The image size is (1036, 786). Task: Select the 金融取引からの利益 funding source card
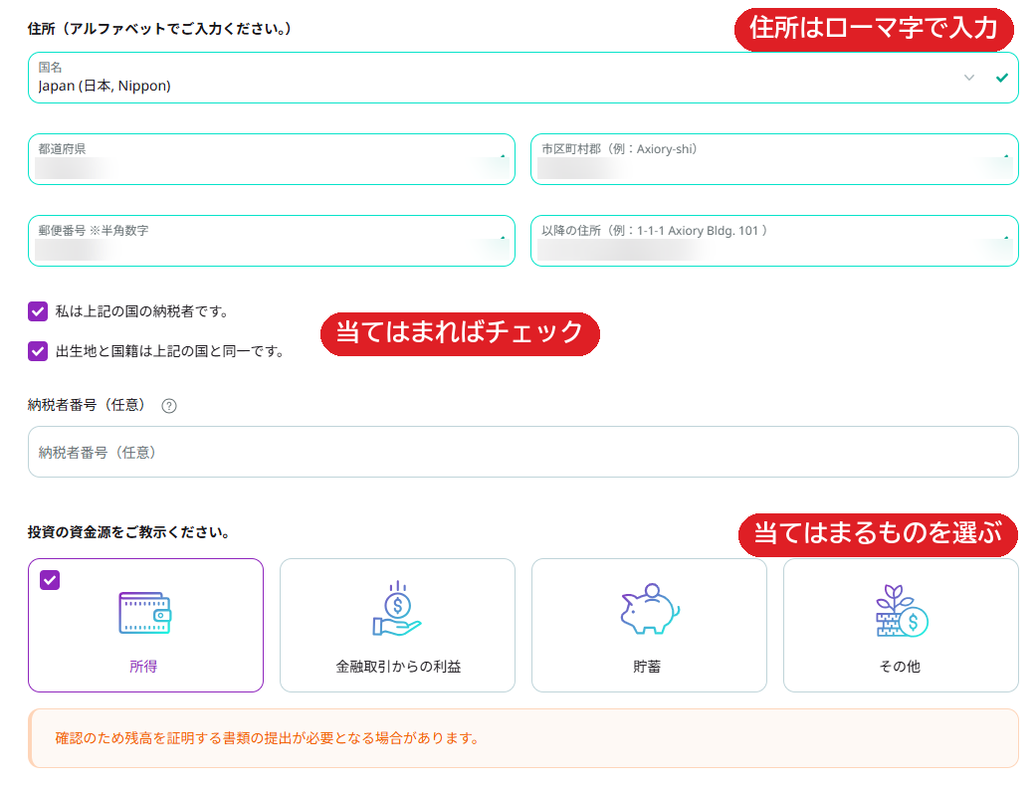[x=397, y=626]
